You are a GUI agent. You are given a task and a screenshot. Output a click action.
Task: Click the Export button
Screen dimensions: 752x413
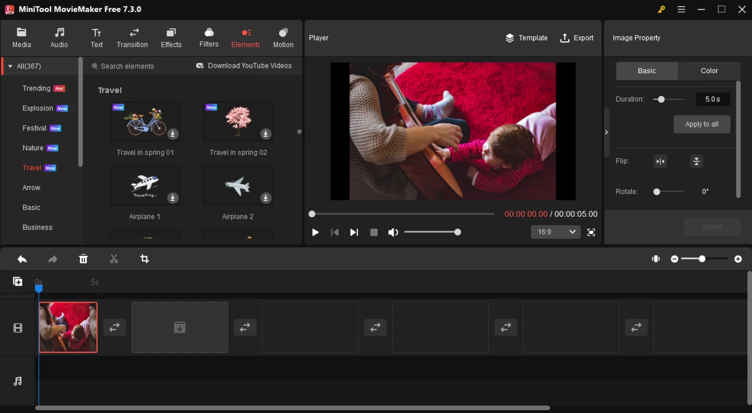577,38
